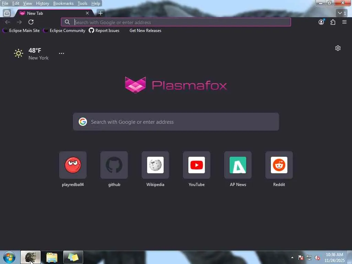Open the File menu

[5, 3]
